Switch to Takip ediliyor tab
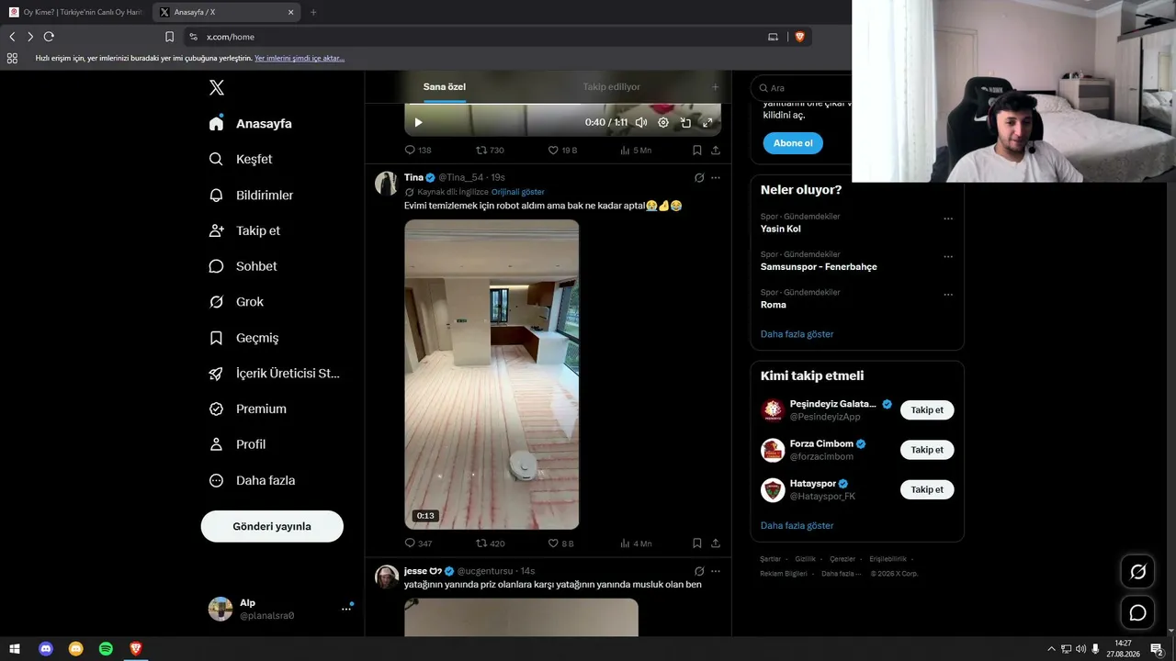This screenshot has height=661, width=1176. [611, 87]
